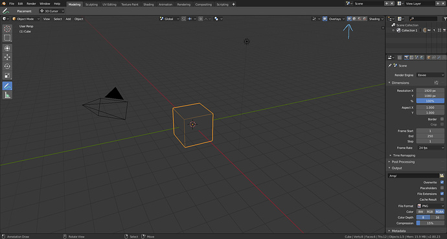Enable the Cache Result checkbox
This screenshot has height=239, width=447.
[x=442, y=199]
